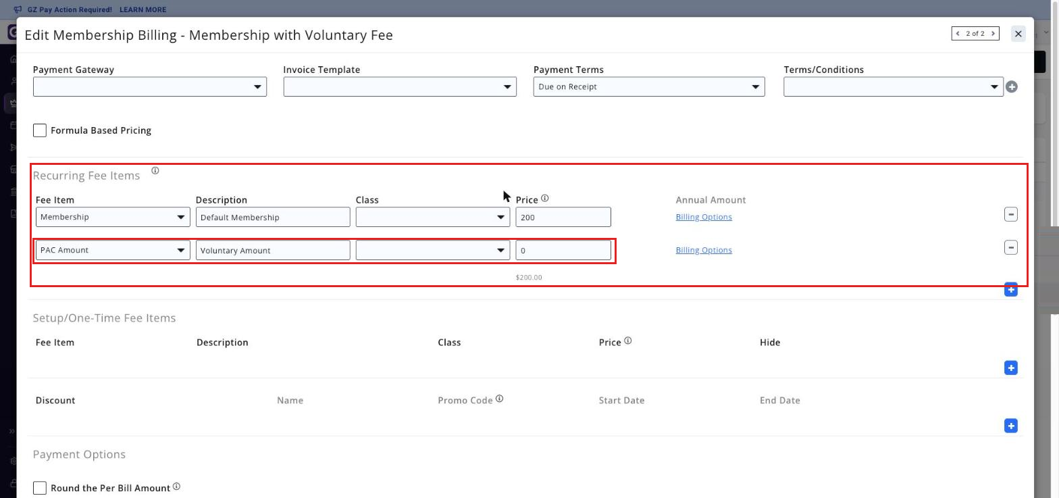Viewport: 1059px width, 498px height.
Task: Toggle Round the Per Bill Amount checkbox
Action: (40, 488)
